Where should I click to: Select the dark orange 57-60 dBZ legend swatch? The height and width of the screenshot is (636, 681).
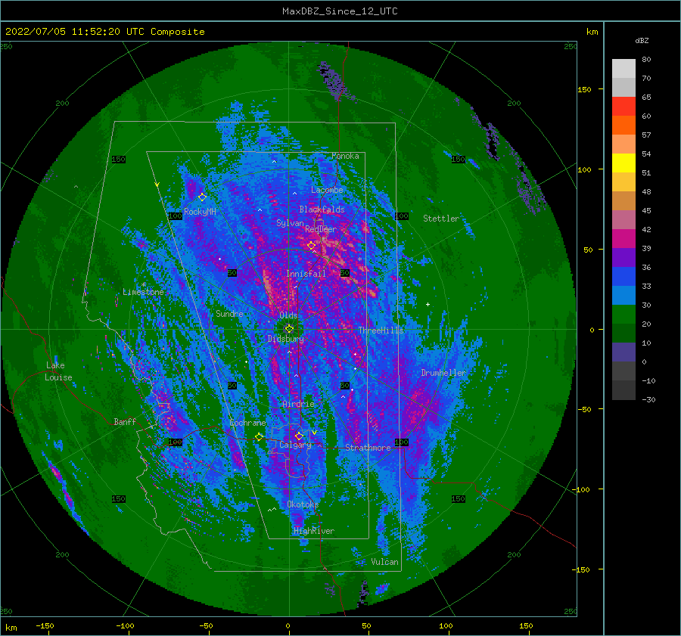click(x=623, y=125)
